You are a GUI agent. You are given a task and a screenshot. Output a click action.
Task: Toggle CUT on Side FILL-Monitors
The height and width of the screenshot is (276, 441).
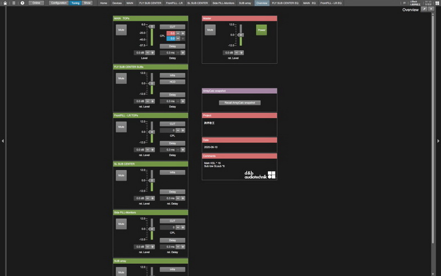pos(173,221)
